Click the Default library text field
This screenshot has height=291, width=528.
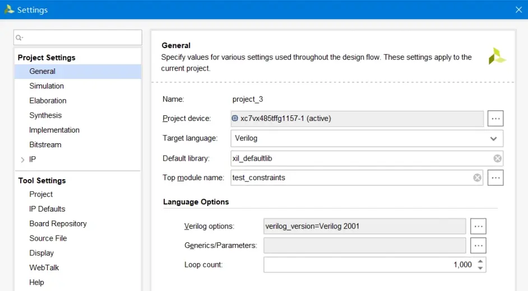[367, 158]
